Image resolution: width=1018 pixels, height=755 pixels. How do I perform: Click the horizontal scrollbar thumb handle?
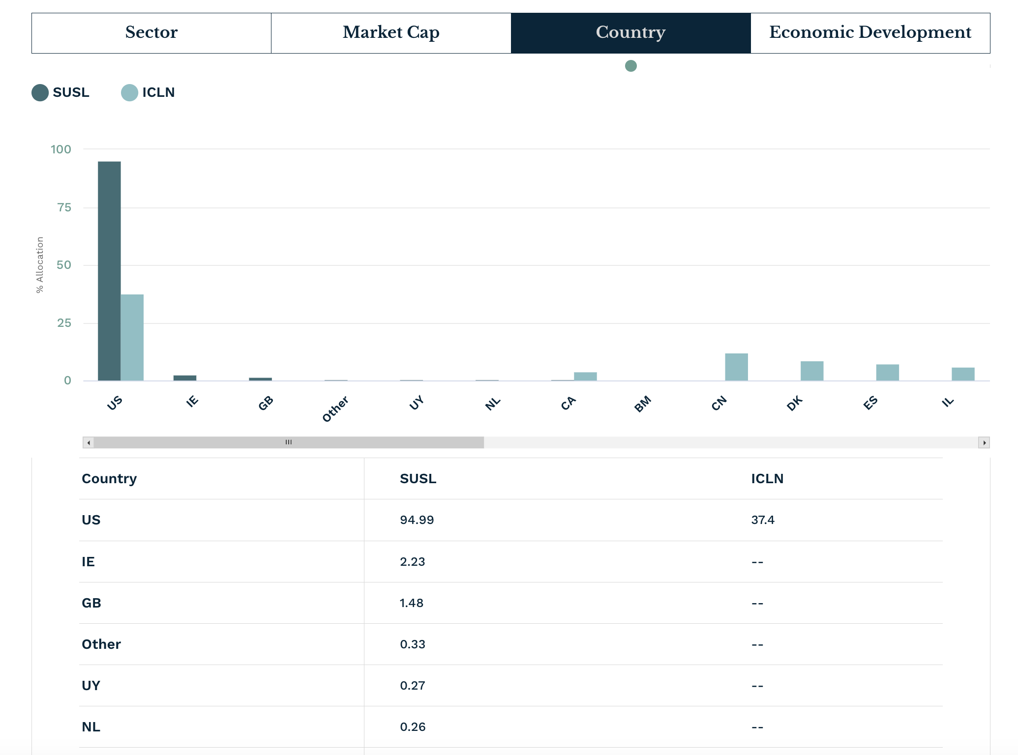289,442
